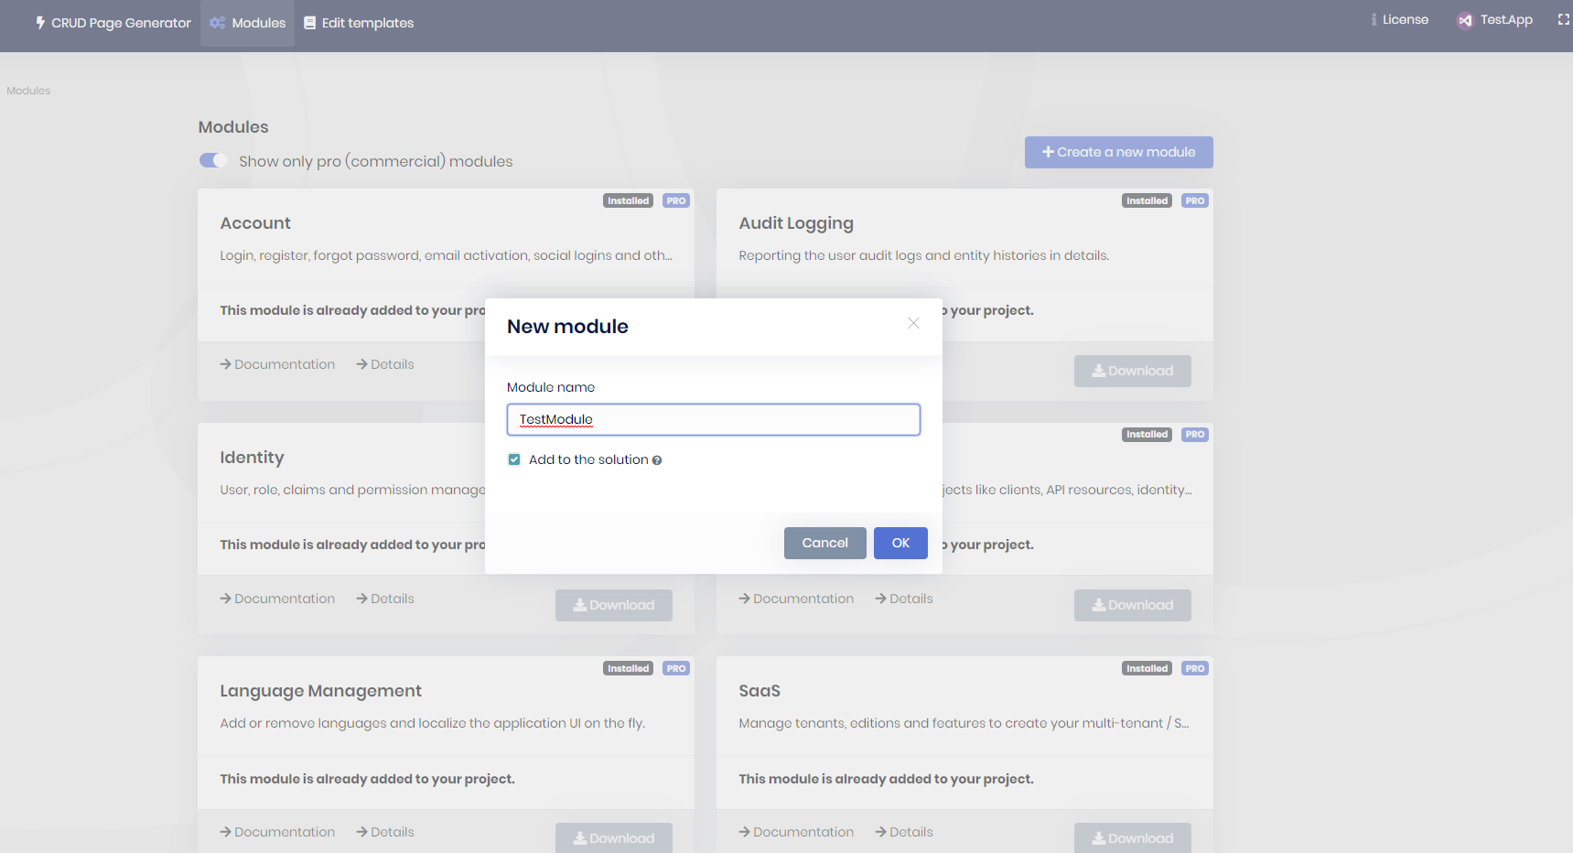Click Download button for Identity module
Screen dimensions: 1573x853
(613, 605)
